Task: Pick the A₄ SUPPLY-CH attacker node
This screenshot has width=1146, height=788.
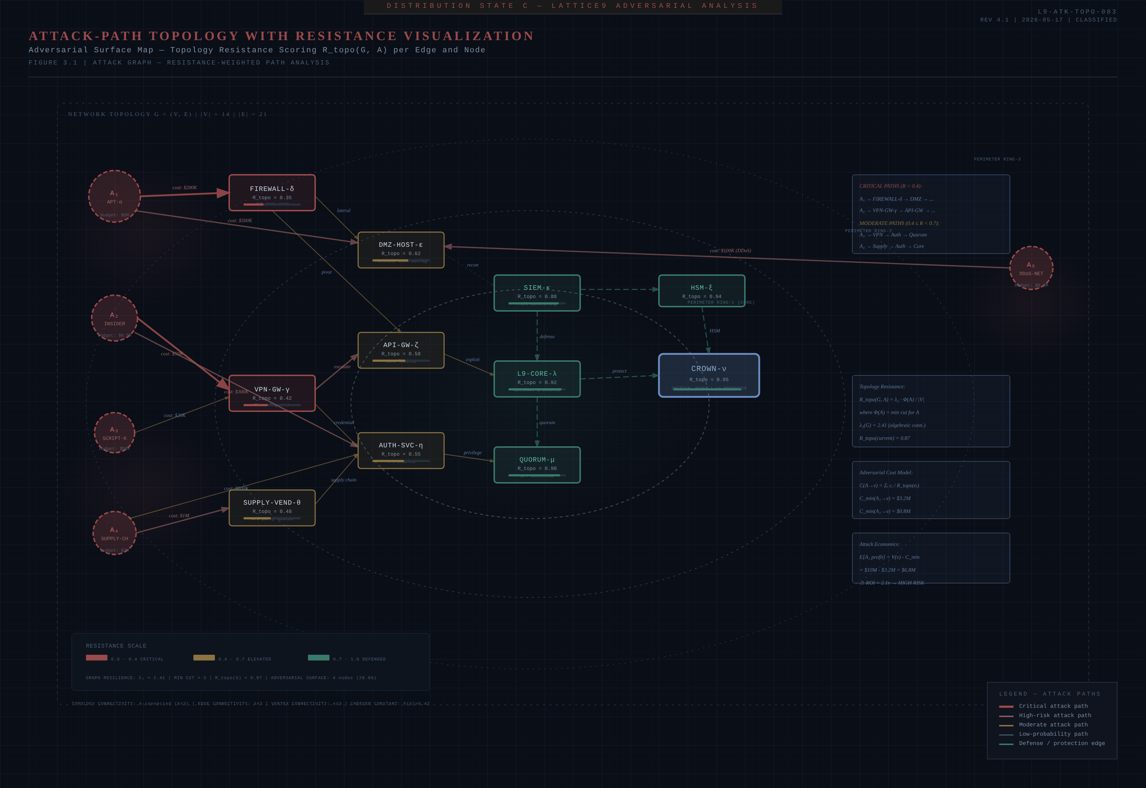Action: tap(115, 533)
